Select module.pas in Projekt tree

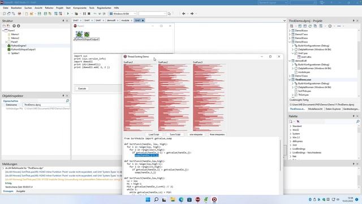pyautogui.click(x=304, y=72)
